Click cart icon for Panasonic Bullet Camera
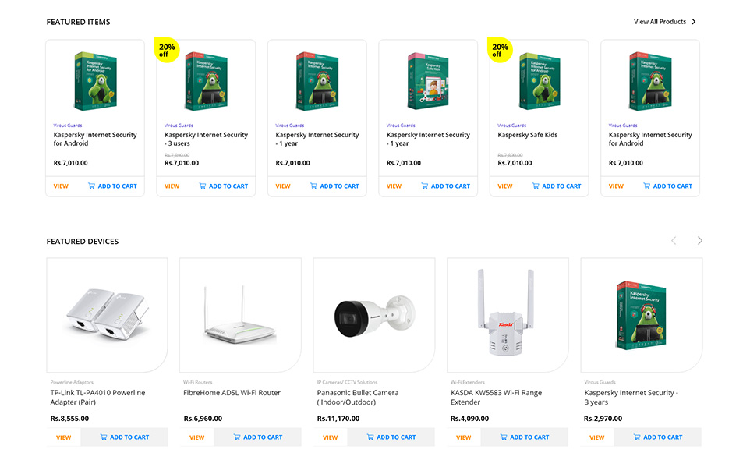This screenshot has height=467, width=750. pyautogui.click(x=370, y=437)
